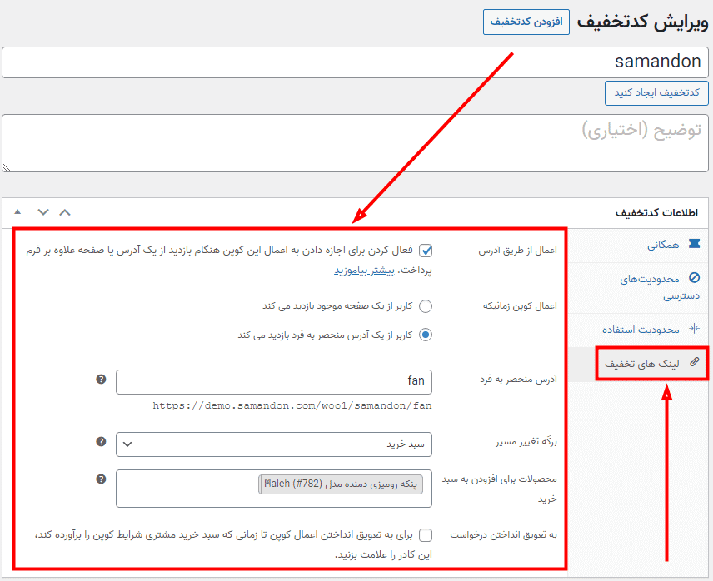Click the اعمال کوپن زمانیکه label
Image resolution: width=713 pixels, height=581 pixels.
[520, 306]
